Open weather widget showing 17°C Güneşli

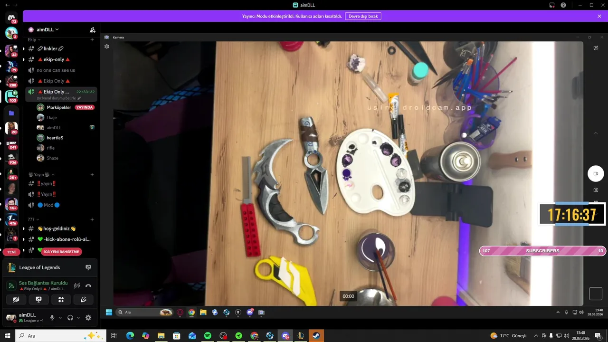(x=508, y=336)
